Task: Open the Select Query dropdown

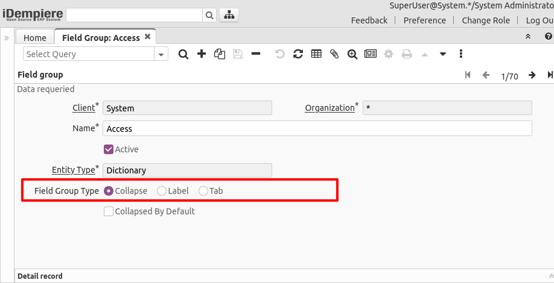Action: click(161, 54)
